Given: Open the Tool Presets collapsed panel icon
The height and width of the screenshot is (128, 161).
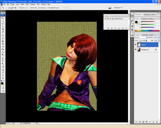Looking at the screenshot, I should tap(132, 21).
